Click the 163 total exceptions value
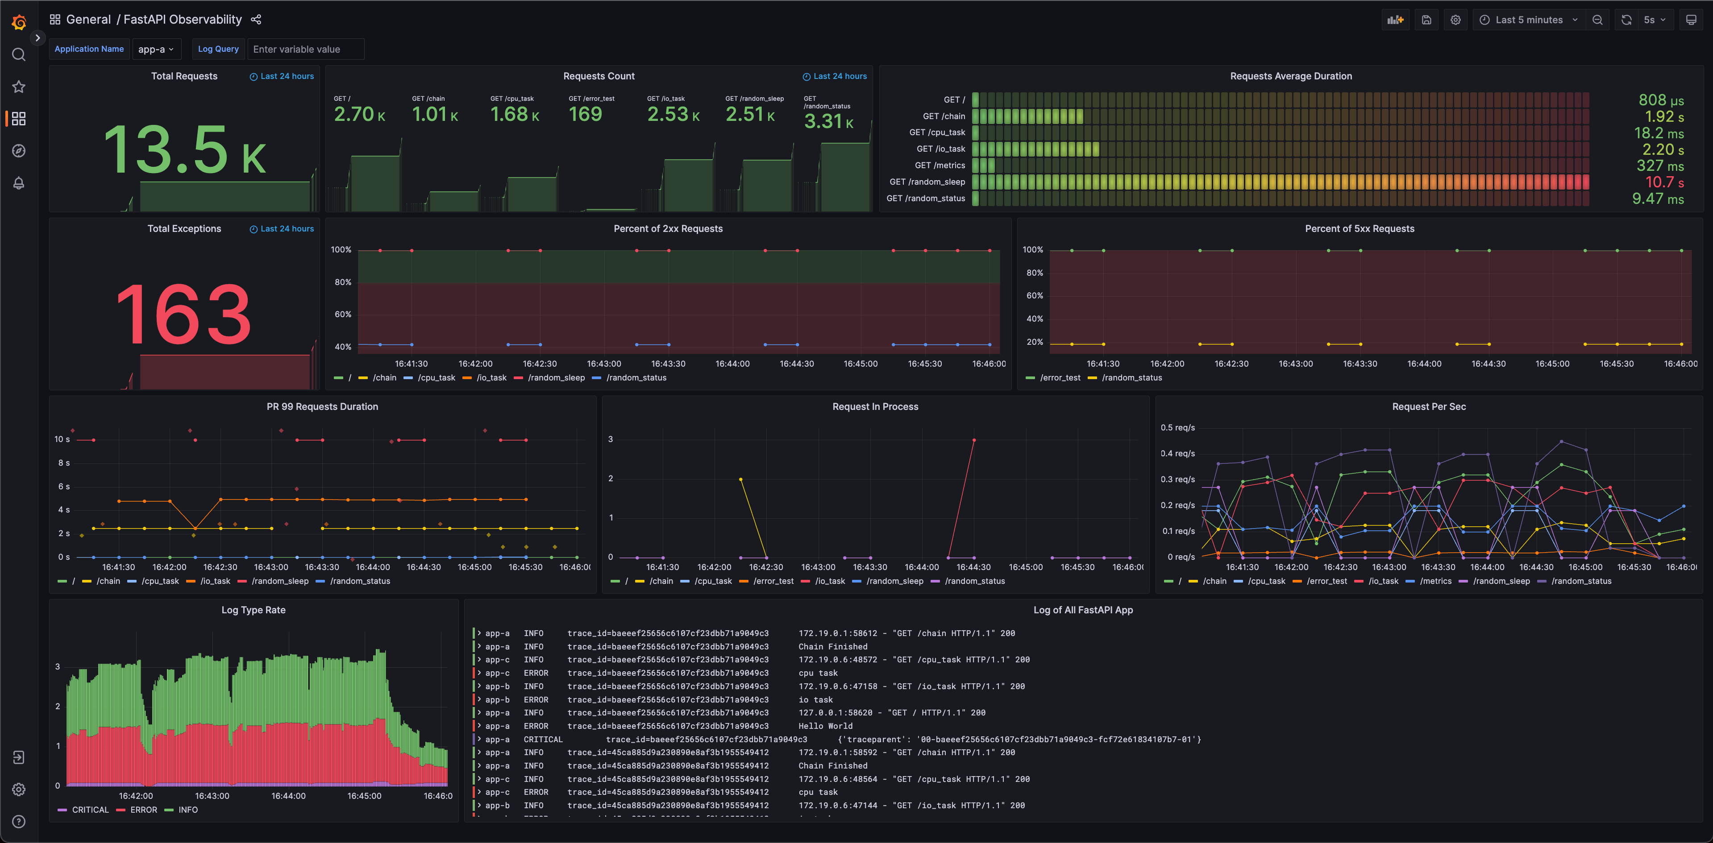Screen dimensions: 1713x843 184,314
